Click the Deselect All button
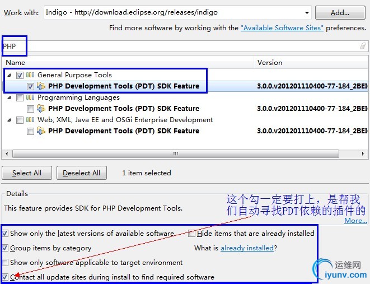The width and height of the screenshot is (370, 284). point(81,173)
